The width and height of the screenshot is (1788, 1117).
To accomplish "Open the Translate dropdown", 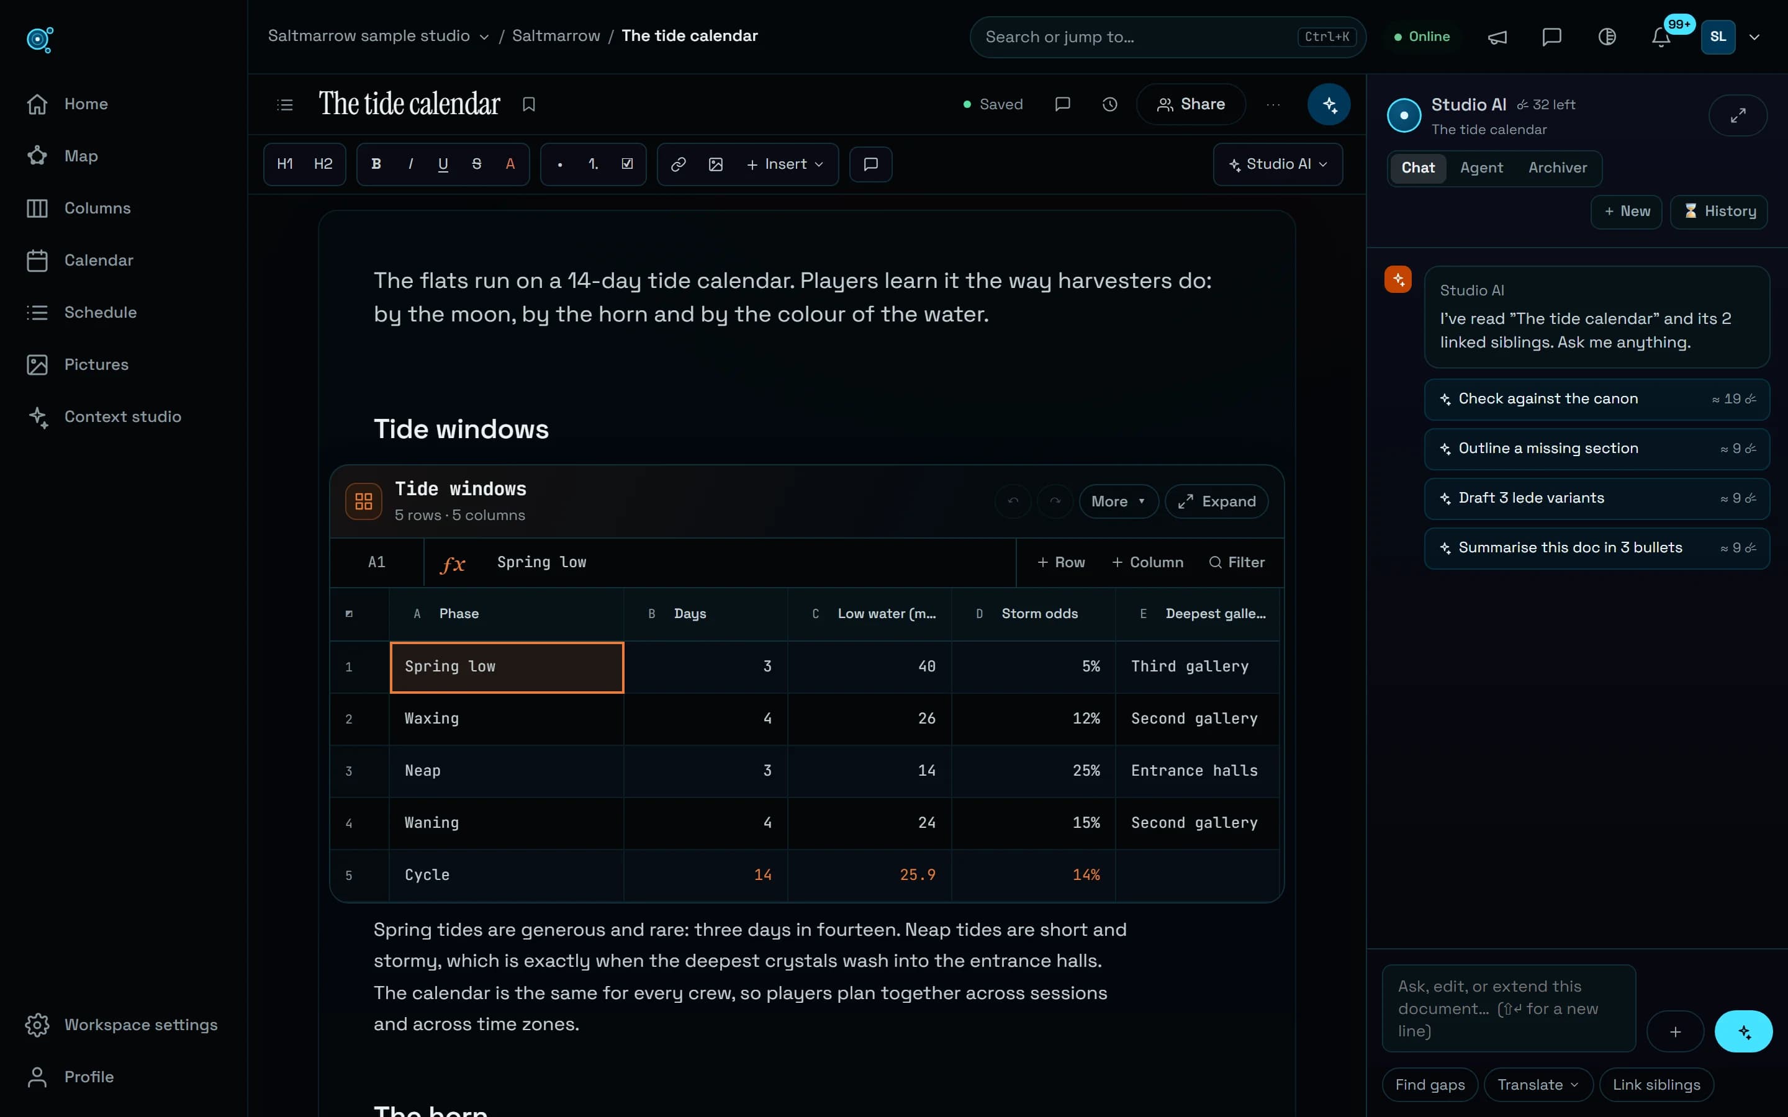I will pyautogui.click(x=1538, y=1085).
